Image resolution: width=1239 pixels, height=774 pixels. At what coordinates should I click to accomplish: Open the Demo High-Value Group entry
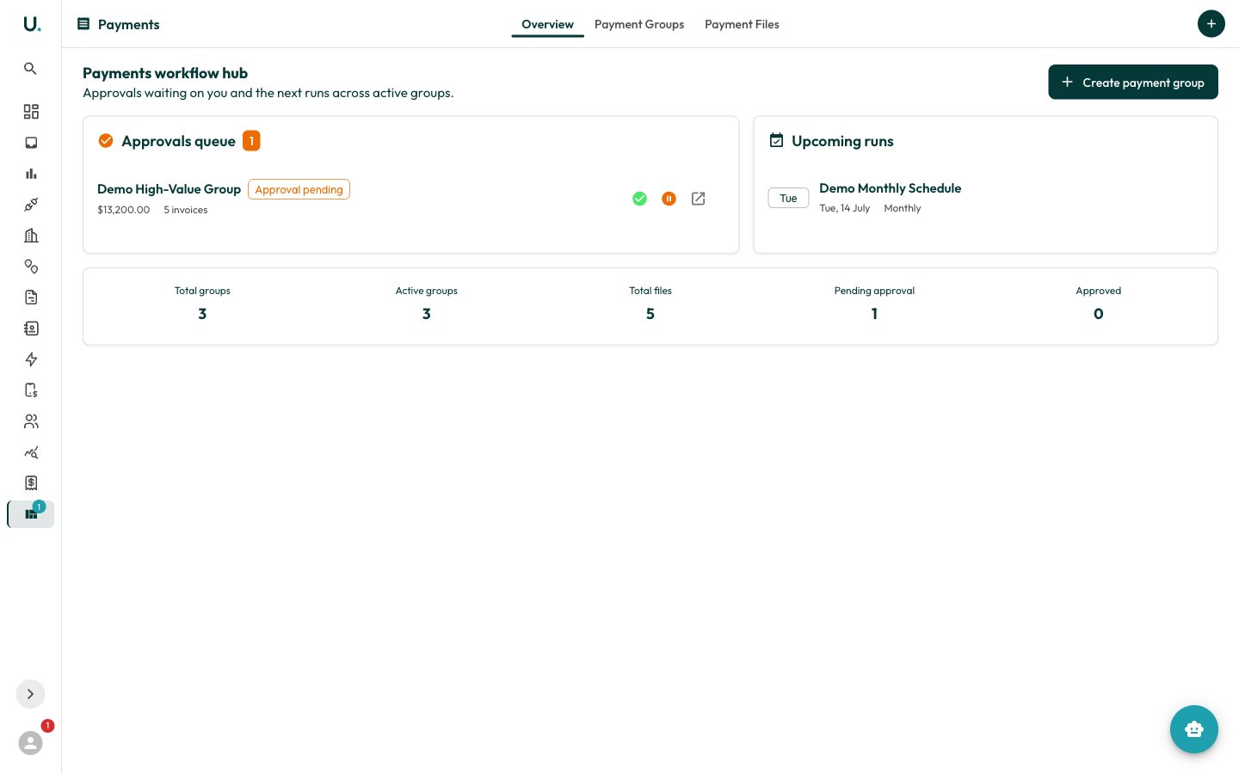(169, 189)
